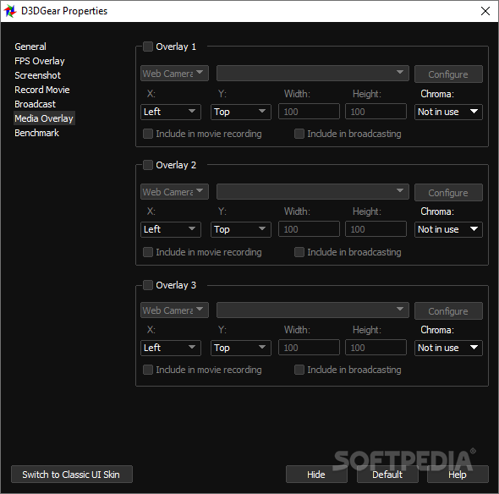Open Overlay 3 X position Left dropdown
This screenshot has width=499, height=494.
click(x=171, y=348)
